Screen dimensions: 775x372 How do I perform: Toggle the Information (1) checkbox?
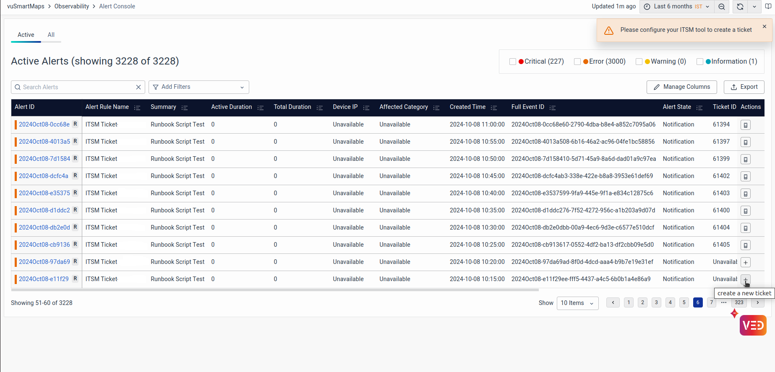click(x=699, y=62)
